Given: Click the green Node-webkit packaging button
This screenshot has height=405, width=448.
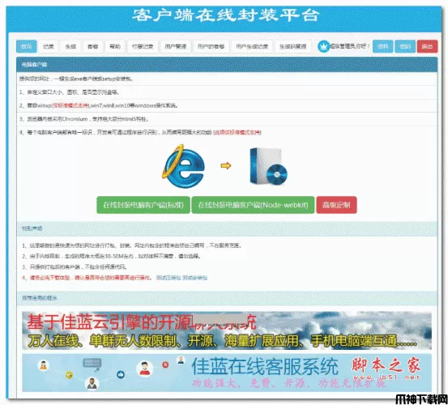Looking at the screenshot, I should (x=253, y=205).
